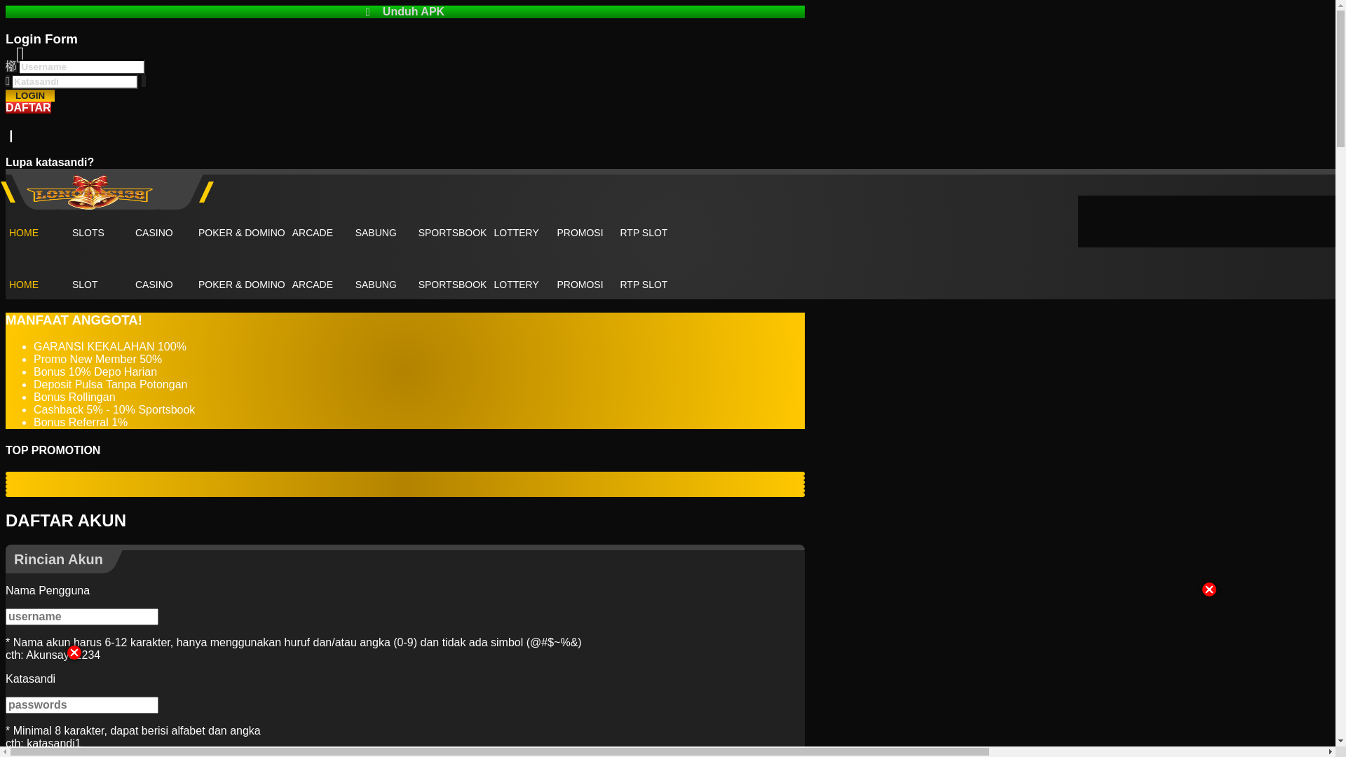Click the text GARANSI KEKALAHAN 100%
Image resolution: width=1346 pixels, height=757 pixels.
tap(110, 346)
